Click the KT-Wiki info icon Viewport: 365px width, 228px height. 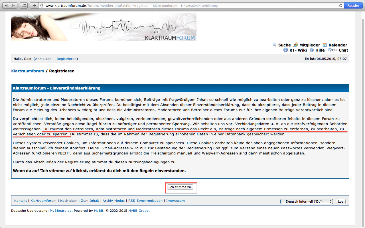285,50
